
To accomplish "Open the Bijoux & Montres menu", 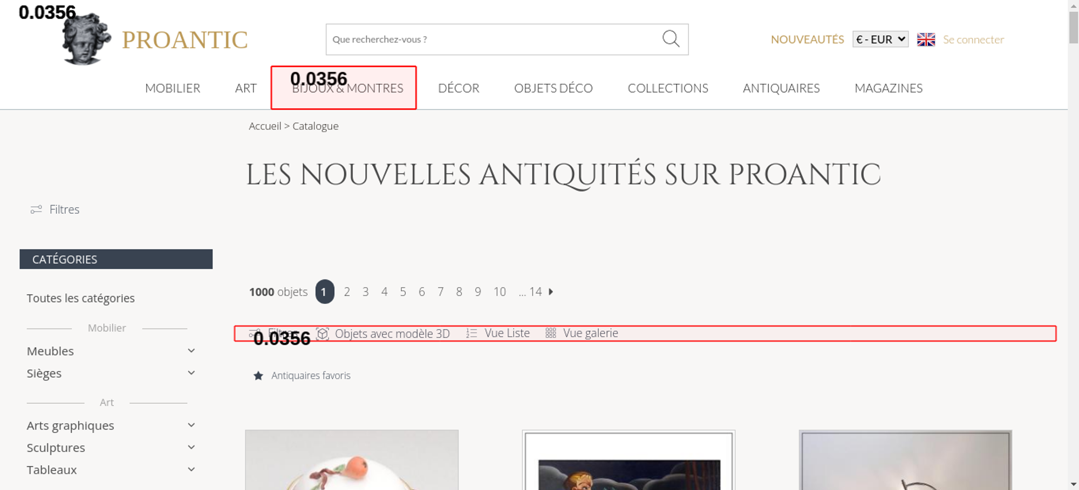I will tap(347, 89).
